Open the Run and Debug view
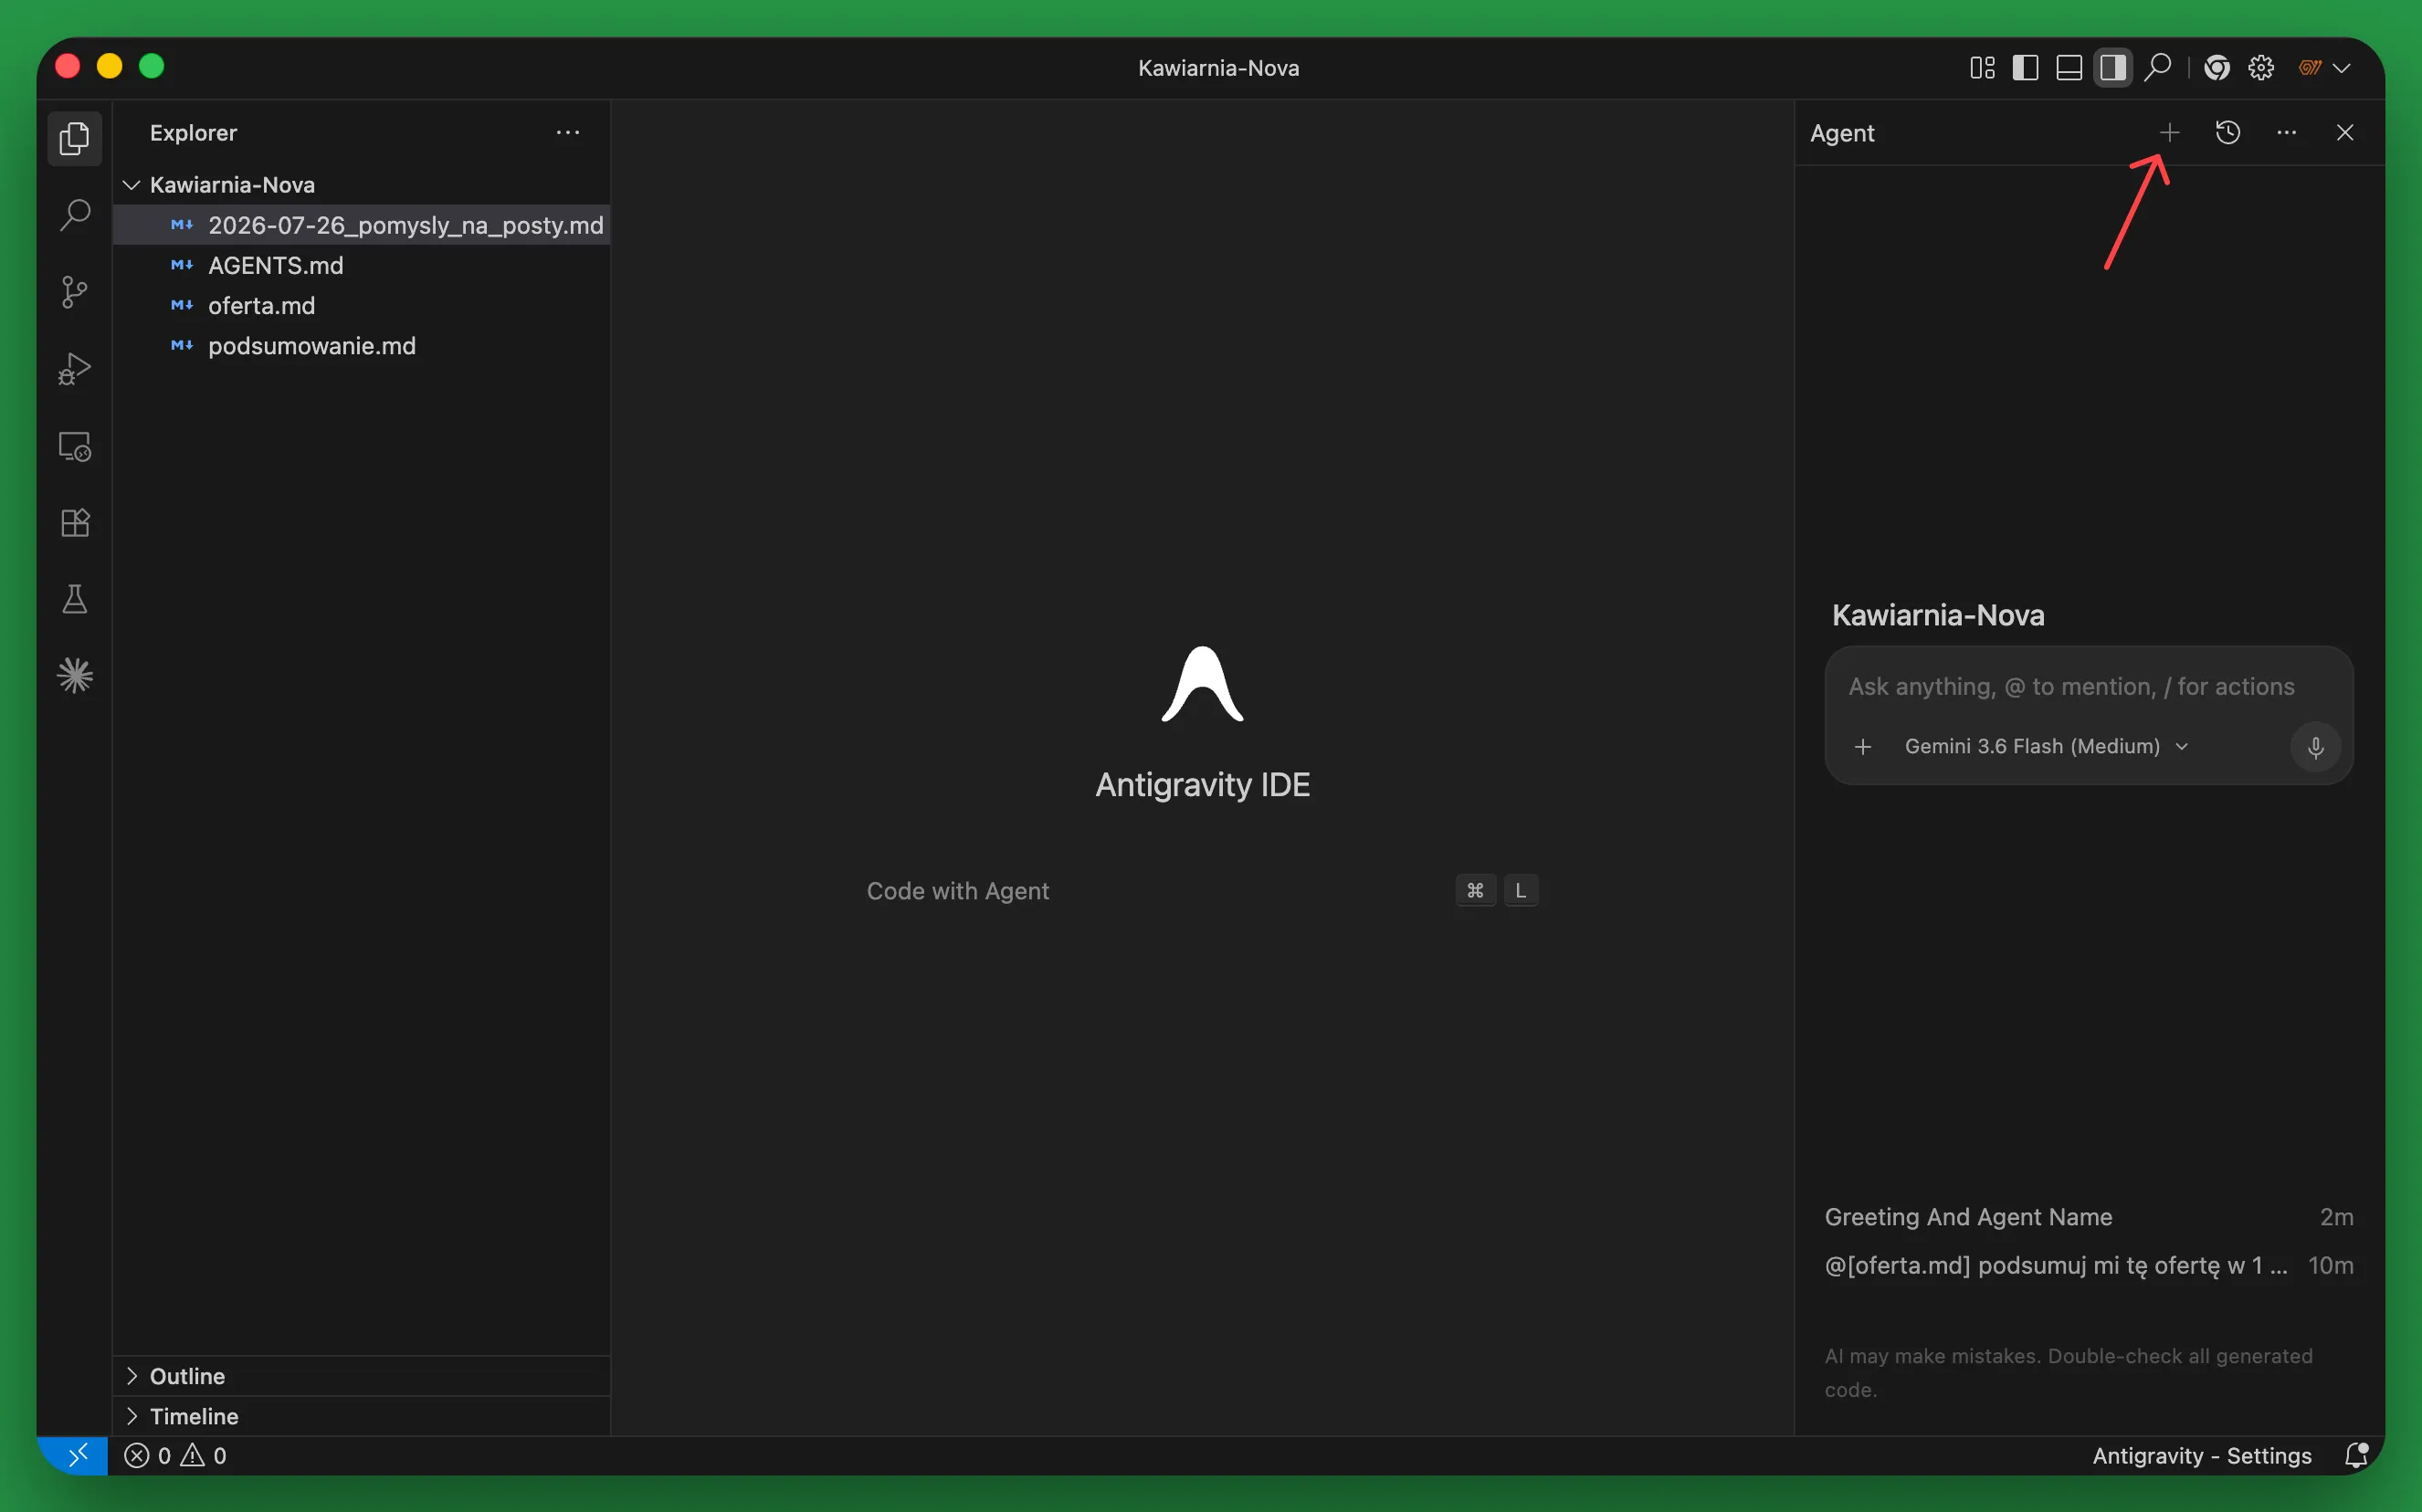Viewport: 2422px width, 1512px height. (x=75, y=369)
